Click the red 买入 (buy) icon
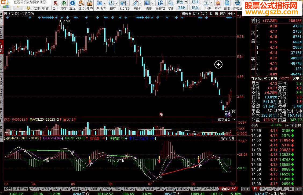This screenshot has height=195, width=303. click(x=55, y=3)
